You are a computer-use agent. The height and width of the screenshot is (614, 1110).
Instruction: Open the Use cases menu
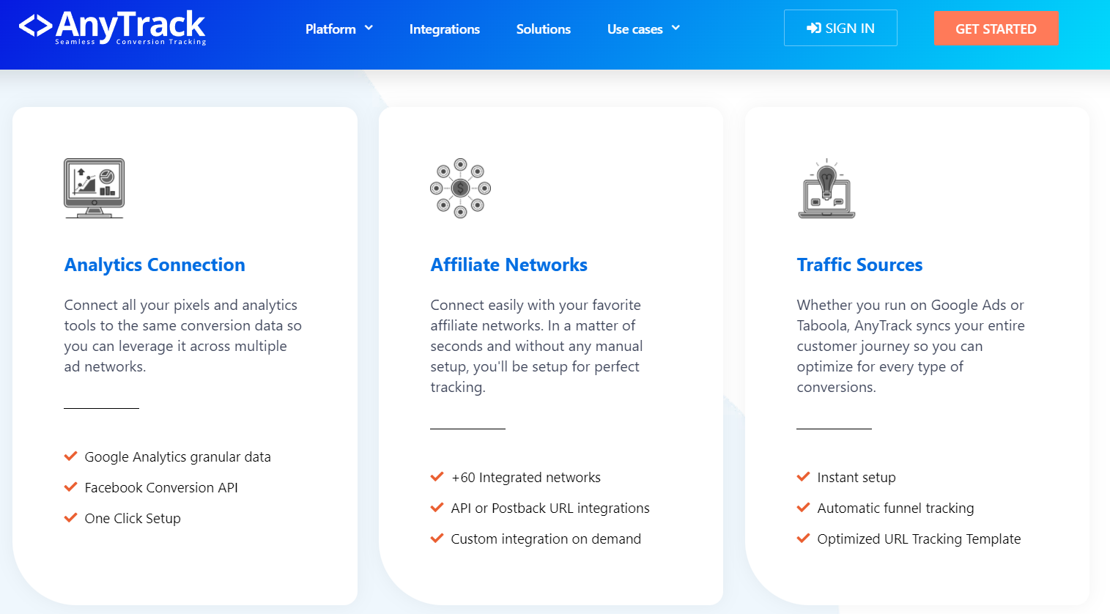(643, 29)
